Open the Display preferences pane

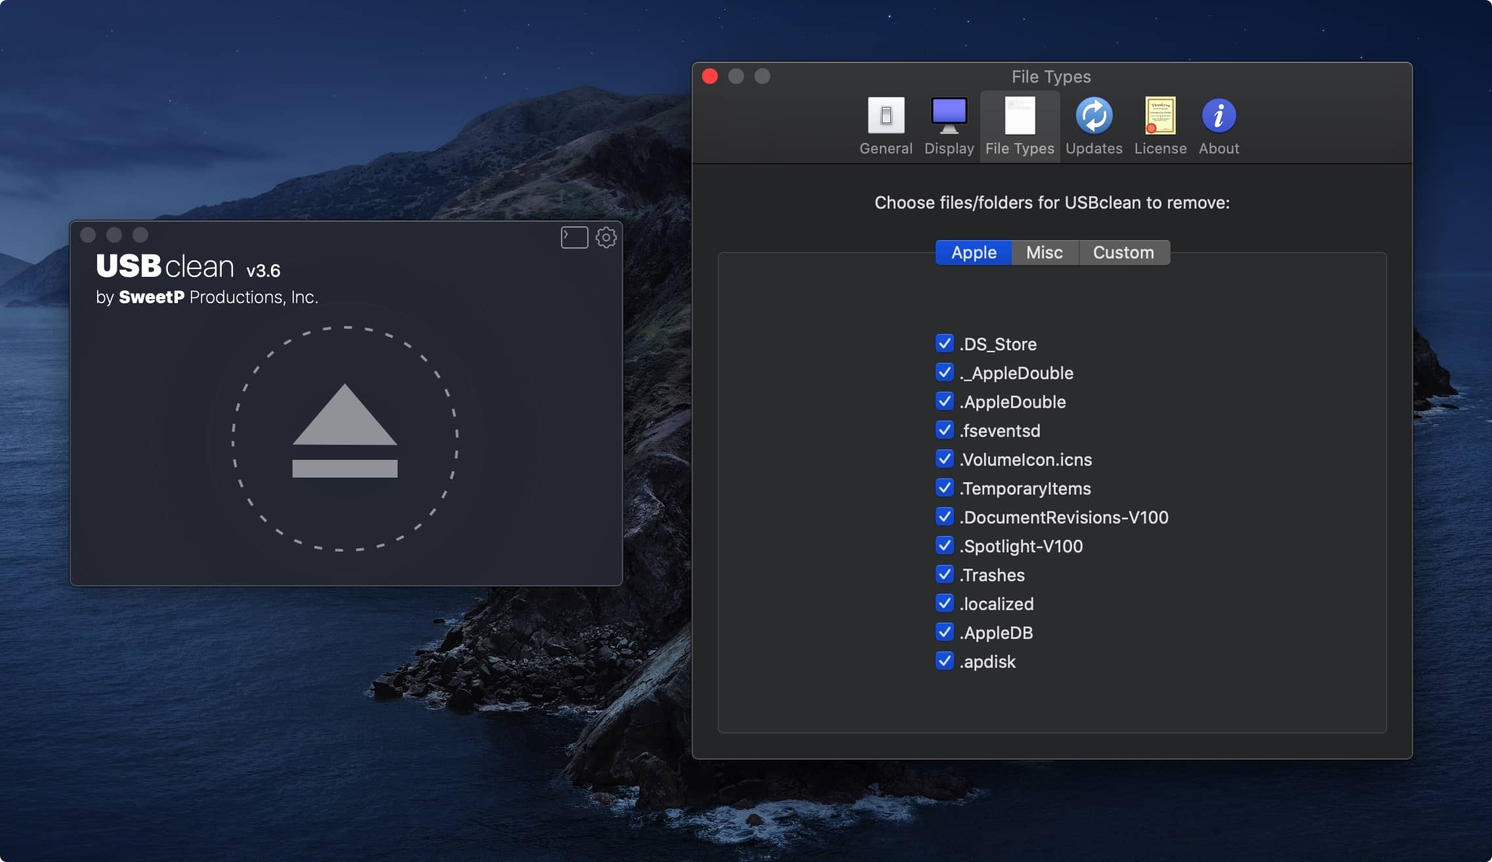coord(949,127)
